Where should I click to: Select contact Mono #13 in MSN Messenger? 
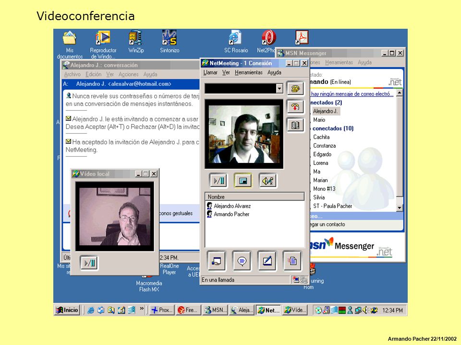click(324, 189)
